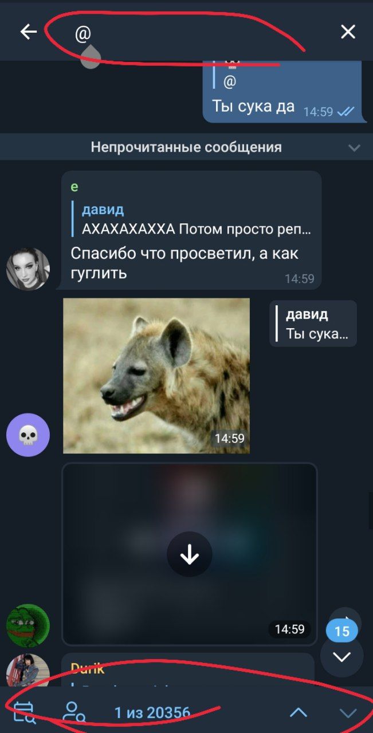The image size is (373, 733).
Task: Tap the back arrow in the search bar
Action: coord(28,32)
